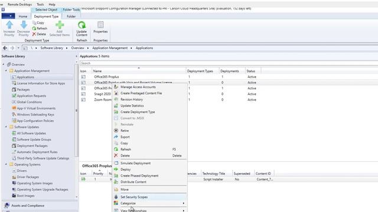Open the blue application menu dropdown

coord(8,16)
